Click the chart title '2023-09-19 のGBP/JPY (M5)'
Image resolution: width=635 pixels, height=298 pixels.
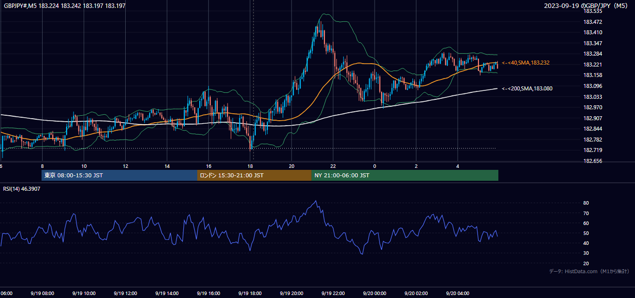(586, 6)
